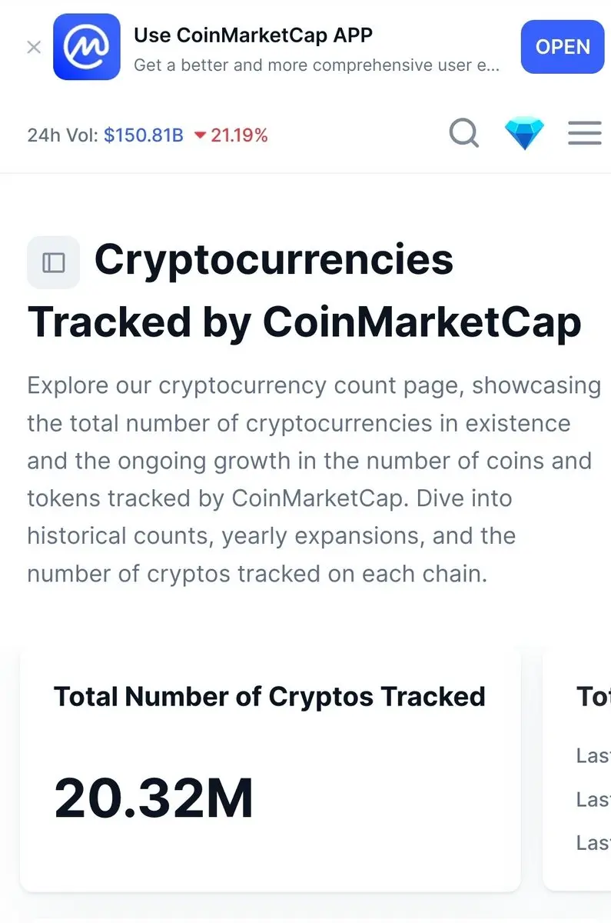The image size is (611, 923).
Task: Click the '24h Vol:' label
Action: pos(63,136)
